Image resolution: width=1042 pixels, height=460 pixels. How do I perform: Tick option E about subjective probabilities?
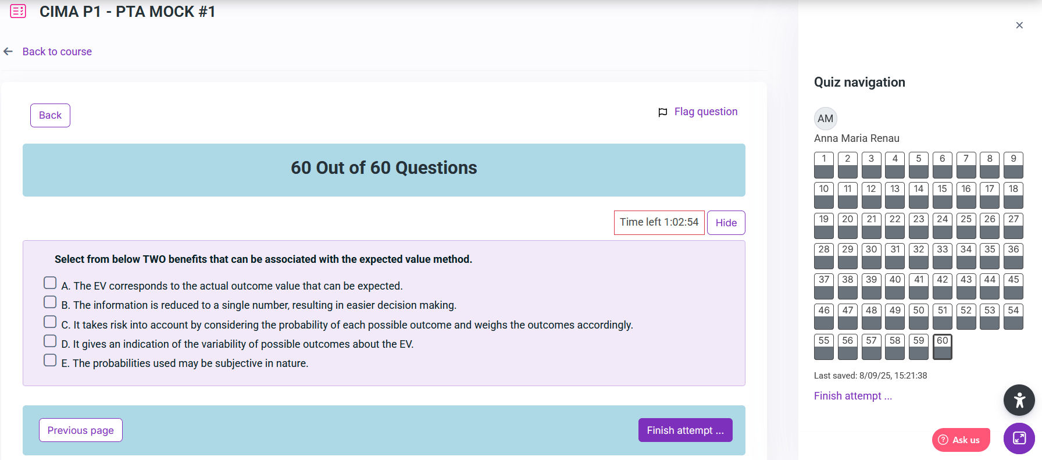tap(50, 361)
